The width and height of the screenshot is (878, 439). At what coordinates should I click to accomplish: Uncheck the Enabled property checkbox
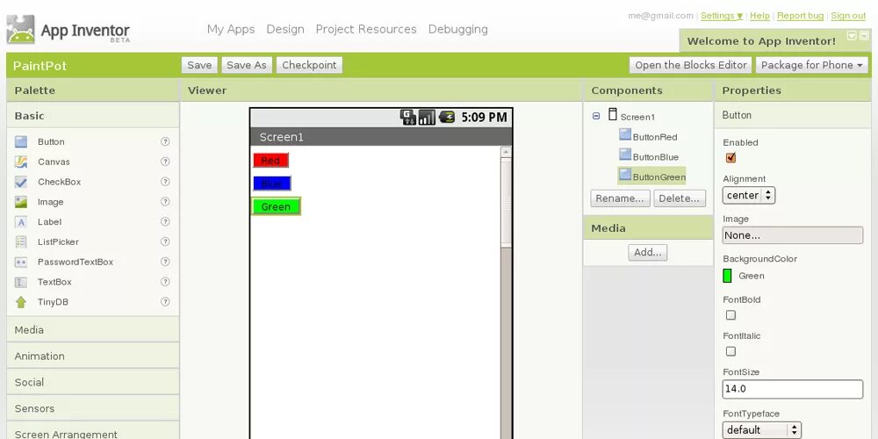(x=730, y=158)
